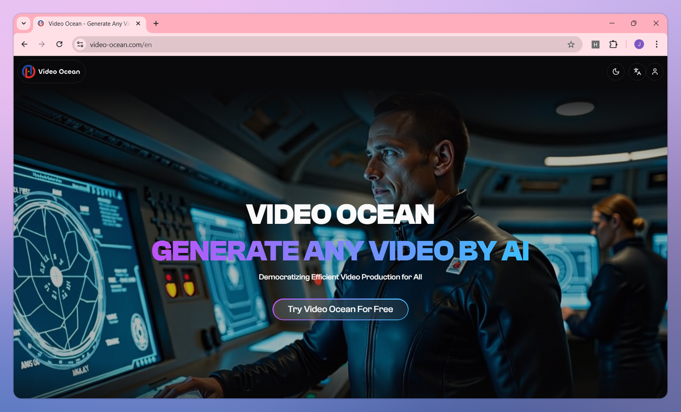681x412 pixels.
Task: Open site information icon in address bar
Action: (x=81, y=44)
